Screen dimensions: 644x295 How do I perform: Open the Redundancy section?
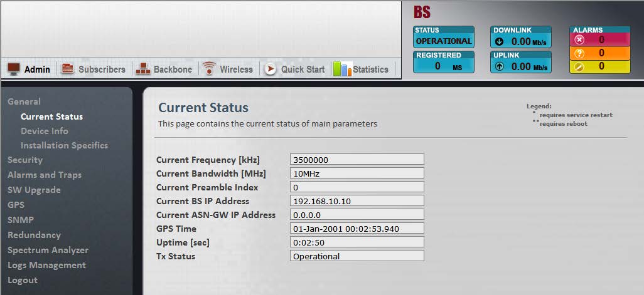34,235
